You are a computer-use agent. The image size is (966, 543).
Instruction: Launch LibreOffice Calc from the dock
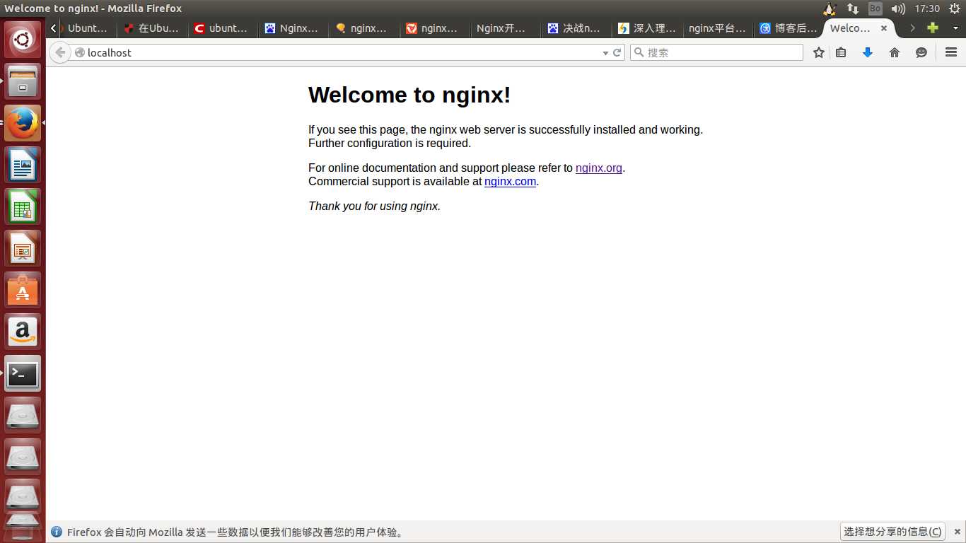click(x=23, y=206)
